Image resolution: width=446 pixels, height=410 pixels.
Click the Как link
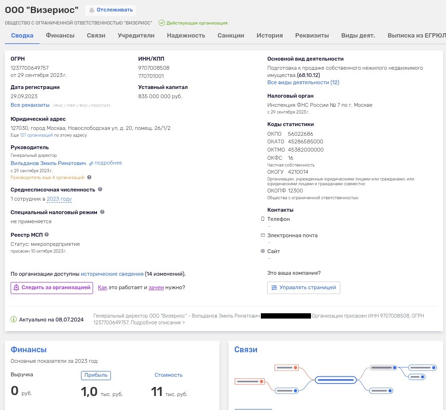coord(102,287)
